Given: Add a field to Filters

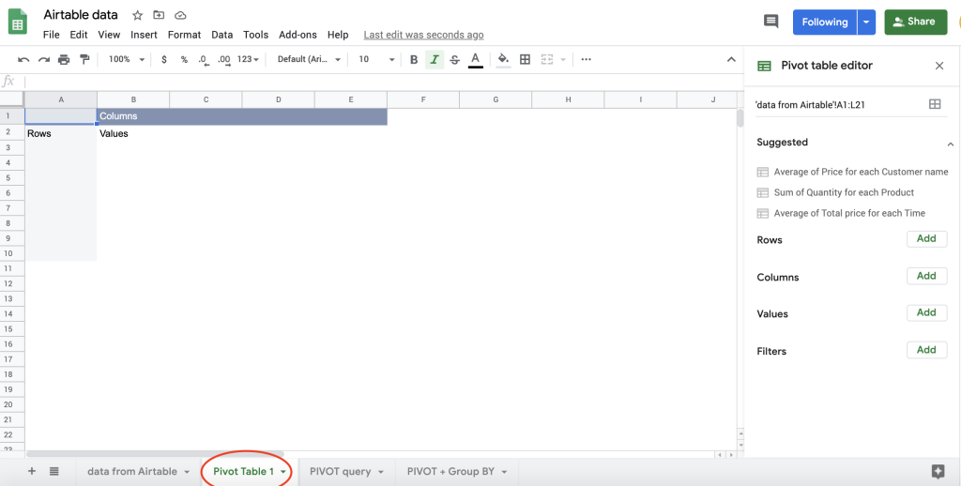Looking at the screenshot, I should pos(926,350).
